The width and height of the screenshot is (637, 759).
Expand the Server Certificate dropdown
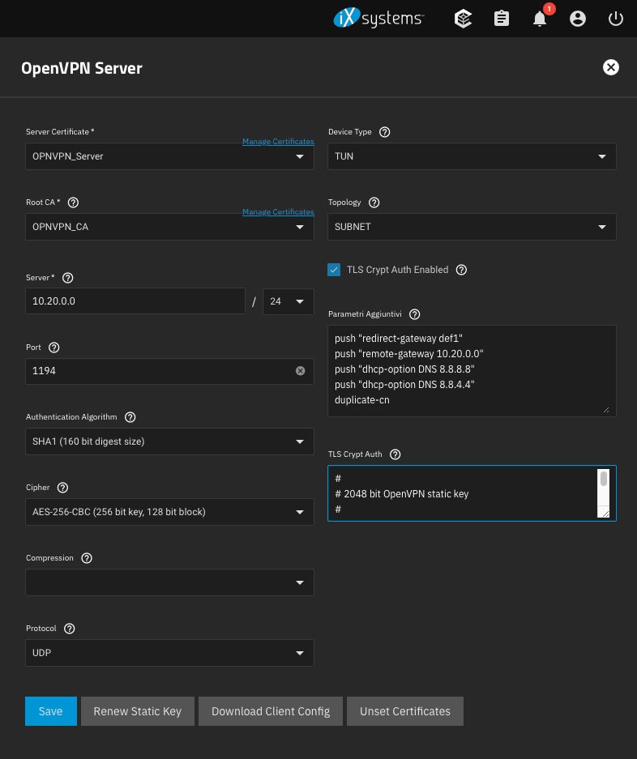169,156
